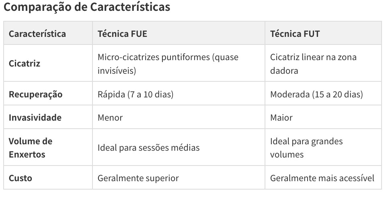This screenshot has height=198, width=386.
Task: Click the '(7 a 10 dias)' duration text
Action: [150, 95]
